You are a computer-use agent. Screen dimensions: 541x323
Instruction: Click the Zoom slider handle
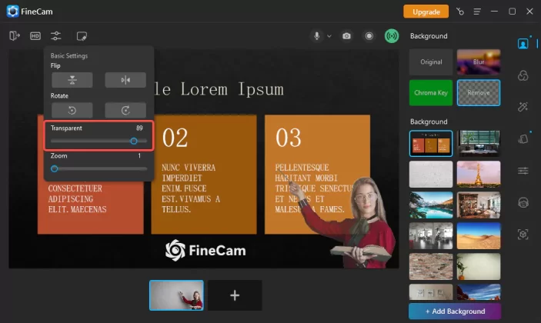tap(54, 168)
